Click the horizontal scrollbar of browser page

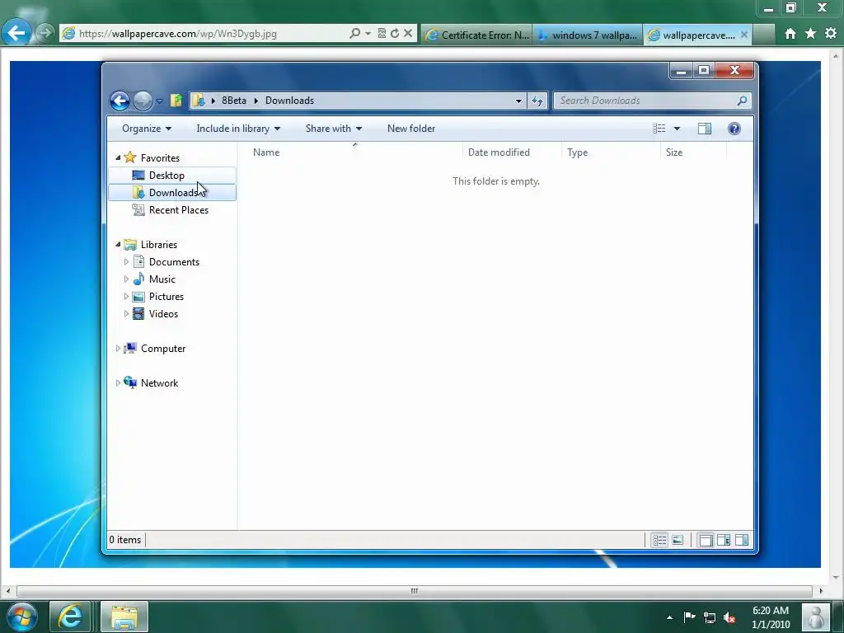point(415,591)
